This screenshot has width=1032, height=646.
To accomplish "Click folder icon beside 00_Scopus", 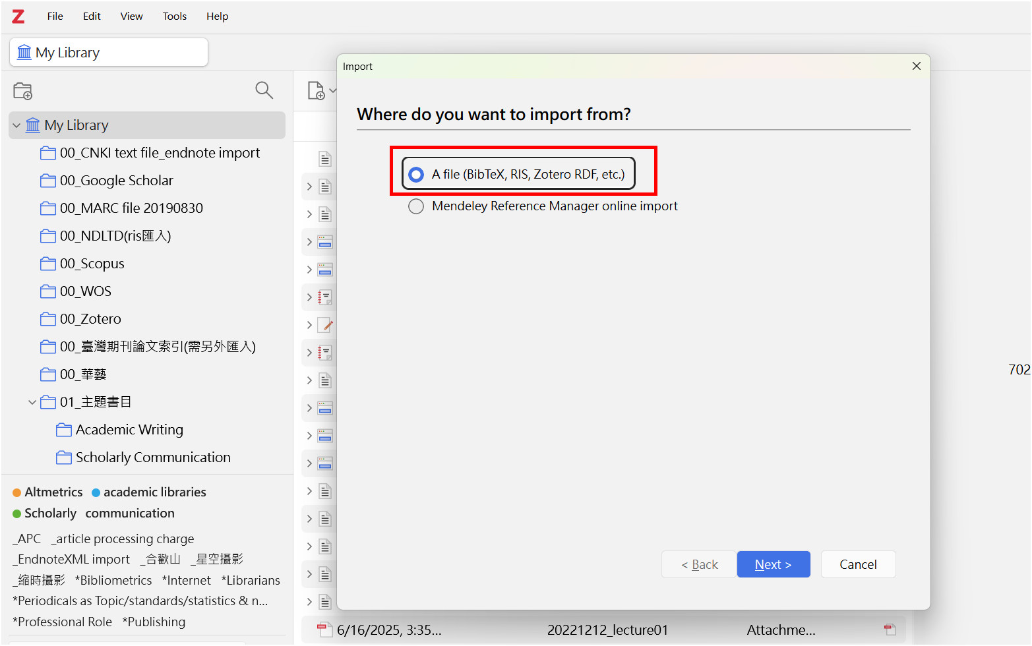I will click(48, 264).
